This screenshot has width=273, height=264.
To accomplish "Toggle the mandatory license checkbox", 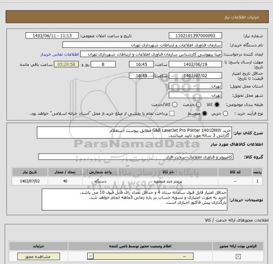I will tap(238, 256).
